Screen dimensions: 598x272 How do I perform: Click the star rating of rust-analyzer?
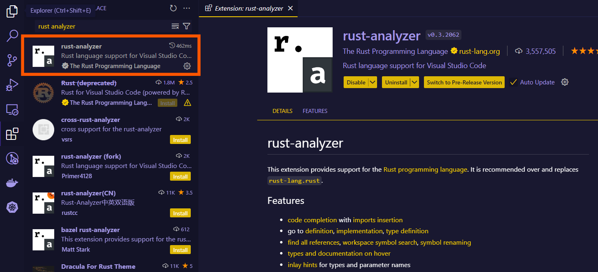click(584, 51)
